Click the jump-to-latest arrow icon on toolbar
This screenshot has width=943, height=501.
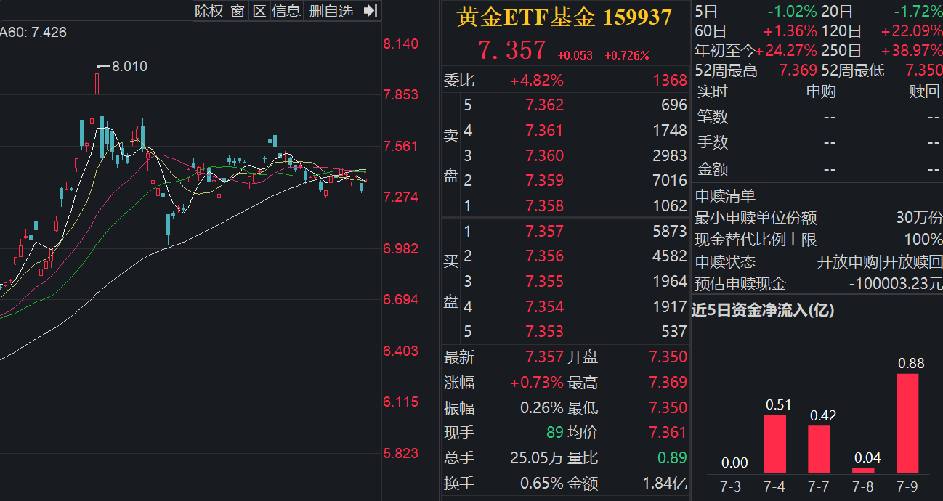(371, 12)
